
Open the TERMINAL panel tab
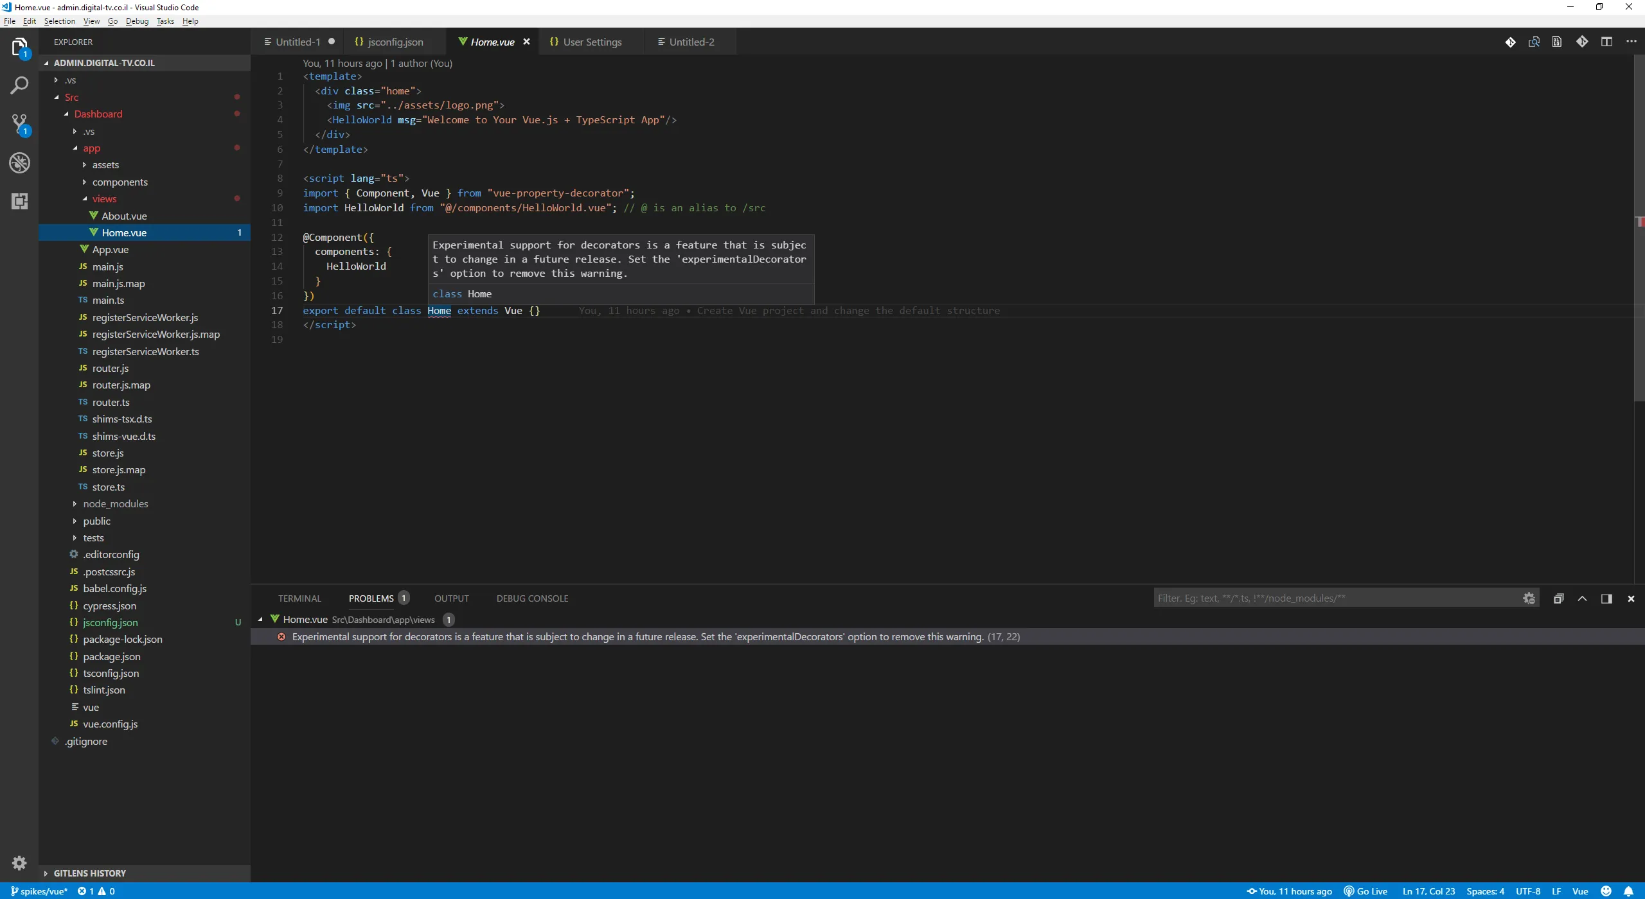299,598
